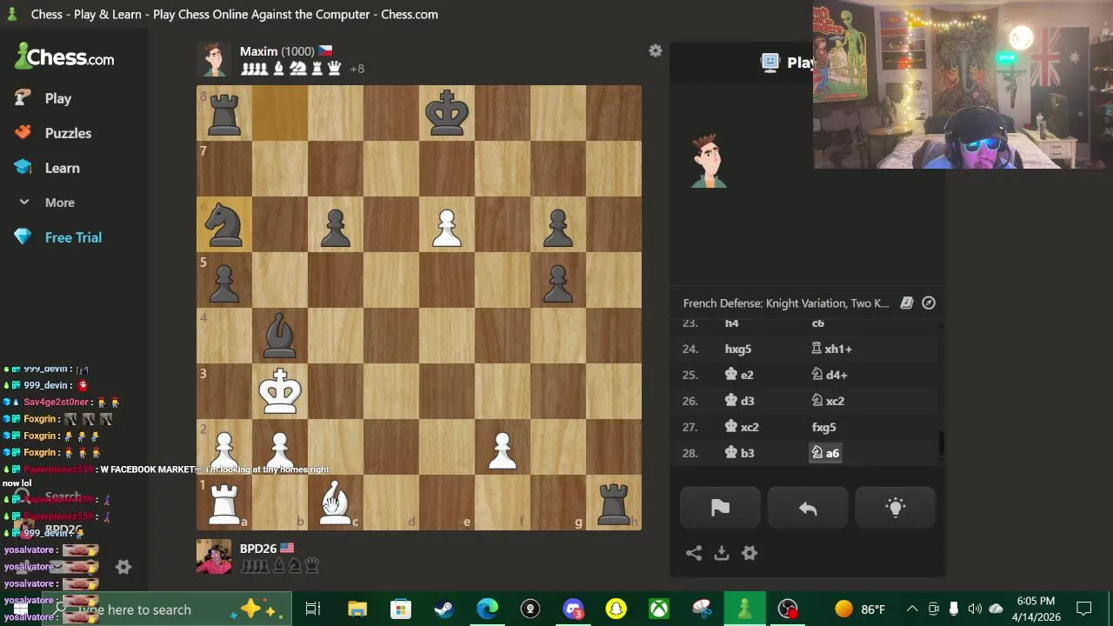This screenshot has height=626, width=1113.
Task: Click the Undo move arrow button
Action: [x=808, y=509]
